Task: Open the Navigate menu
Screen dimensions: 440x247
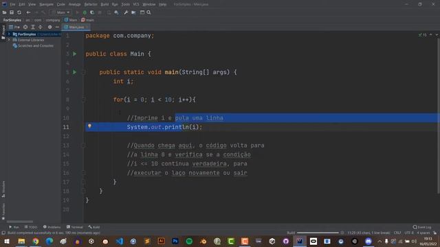Action: 46,4
